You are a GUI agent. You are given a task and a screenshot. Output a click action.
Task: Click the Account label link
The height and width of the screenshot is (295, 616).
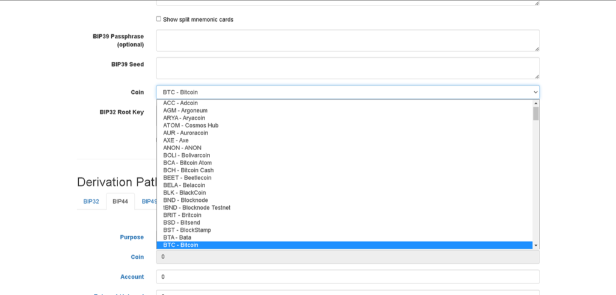tap(132, 276)
